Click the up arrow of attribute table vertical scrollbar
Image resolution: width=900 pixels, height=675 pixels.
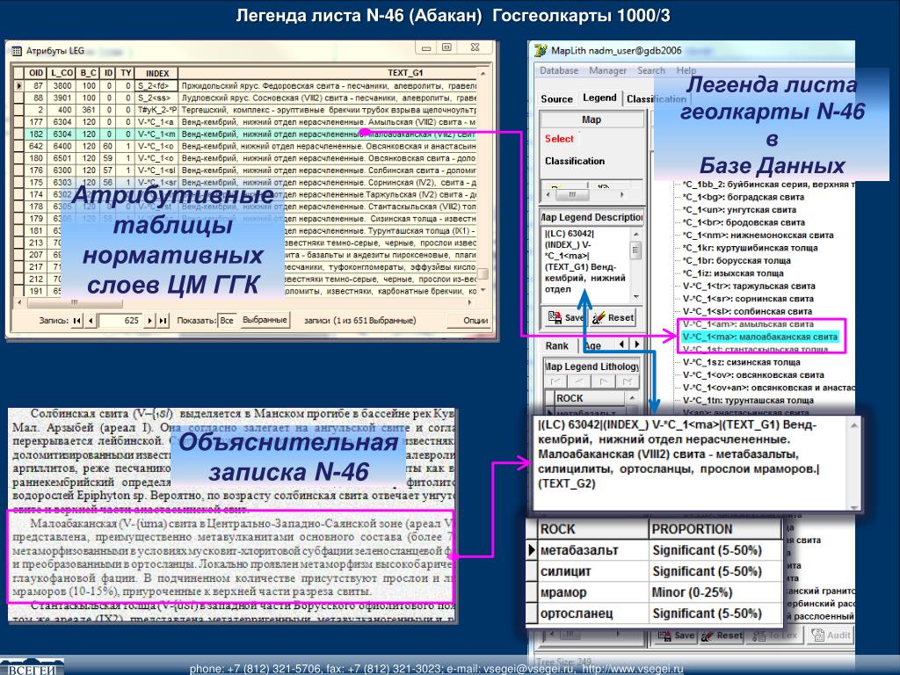[x=483, y=74]
